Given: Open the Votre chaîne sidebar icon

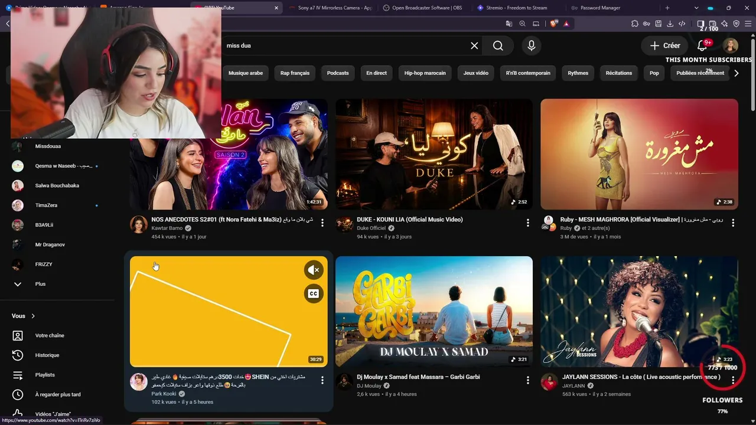Looking at the screenshot, I should 18,335.
